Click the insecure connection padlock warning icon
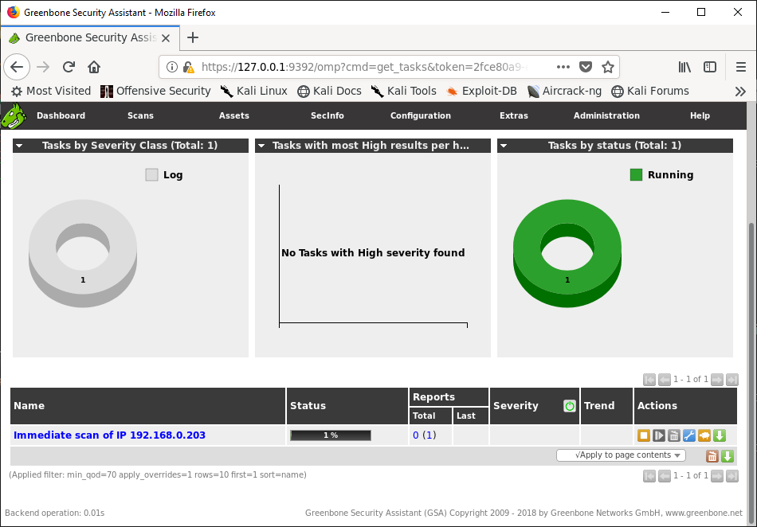 coord(188,67)
